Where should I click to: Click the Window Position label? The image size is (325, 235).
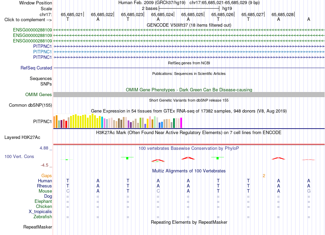pyautogui.click(x=36, y=3)
